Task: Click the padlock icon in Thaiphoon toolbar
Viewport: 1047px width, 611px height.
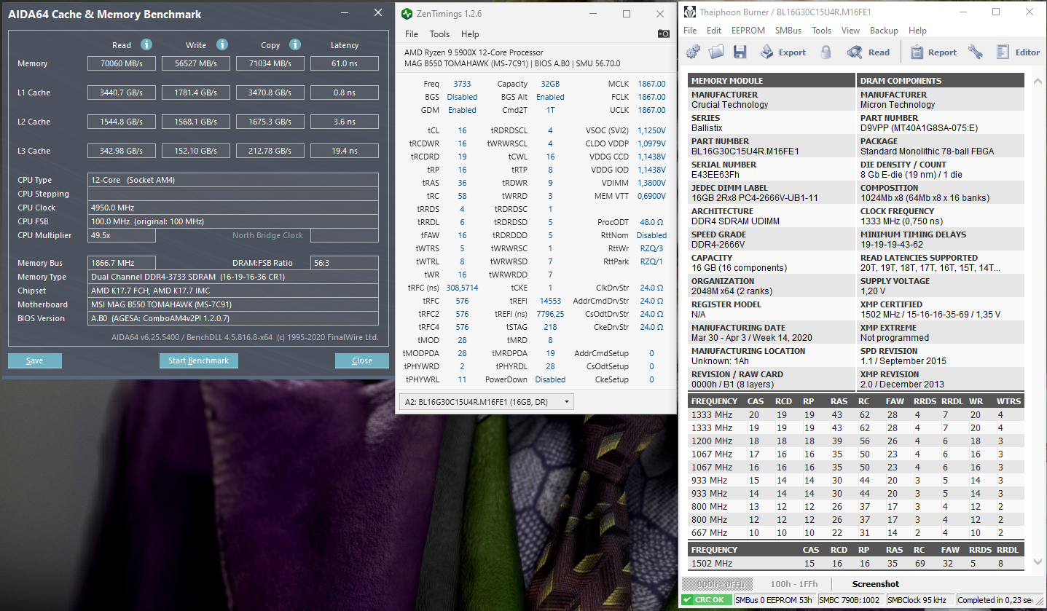Action: pos(826,52)
